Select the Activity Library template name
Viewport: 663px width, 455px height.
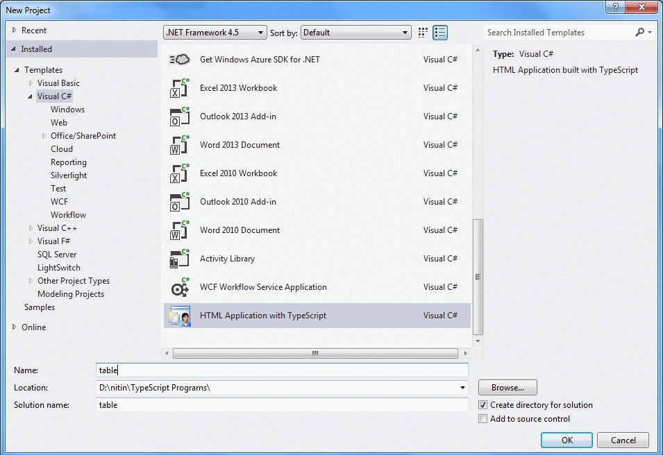[227, 259]
